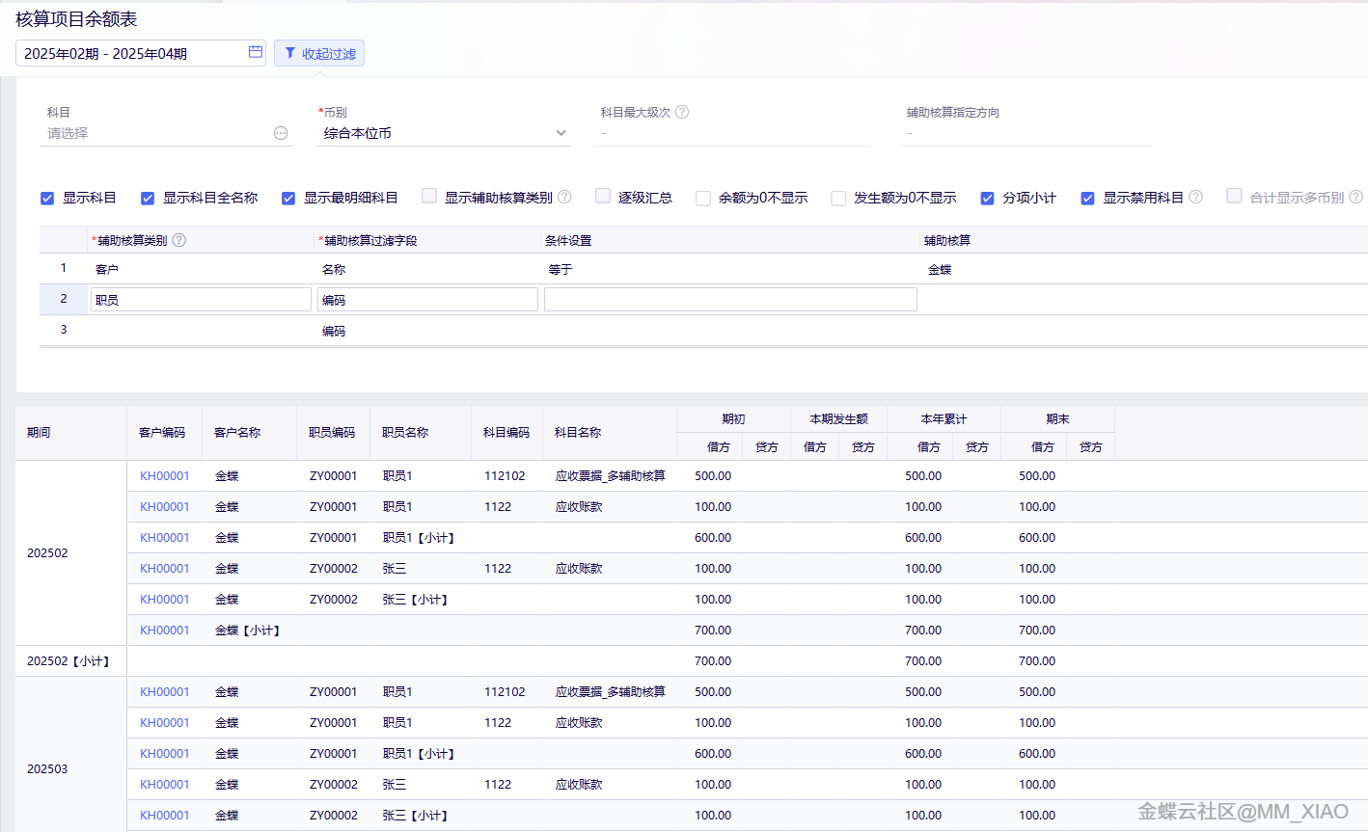Click the 职员 category input in row 2

[201, 300]
